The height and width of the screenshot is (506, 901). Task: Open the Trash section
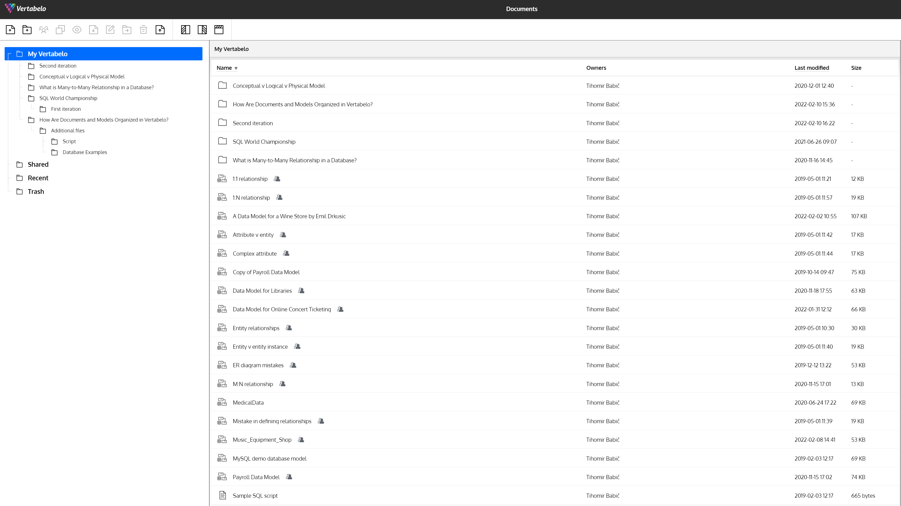[36, 192]
